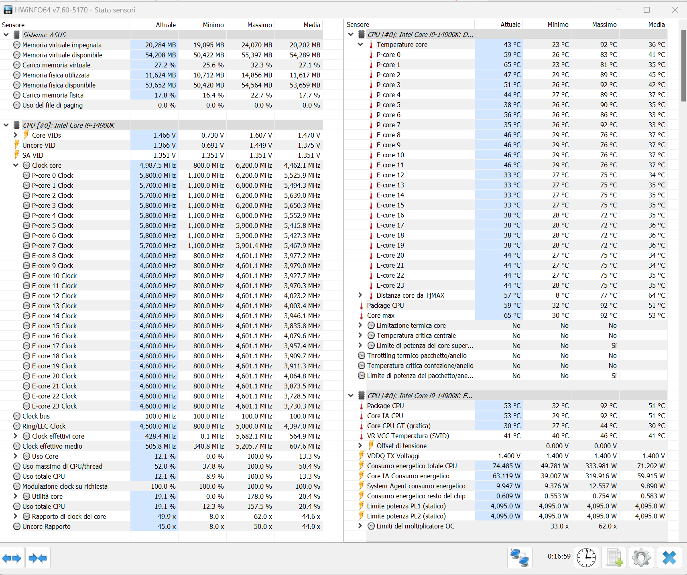The image size is (687, 575).
Task: Click the 4,987.5 MHz Clock core value
Action: tap(158, 165)
